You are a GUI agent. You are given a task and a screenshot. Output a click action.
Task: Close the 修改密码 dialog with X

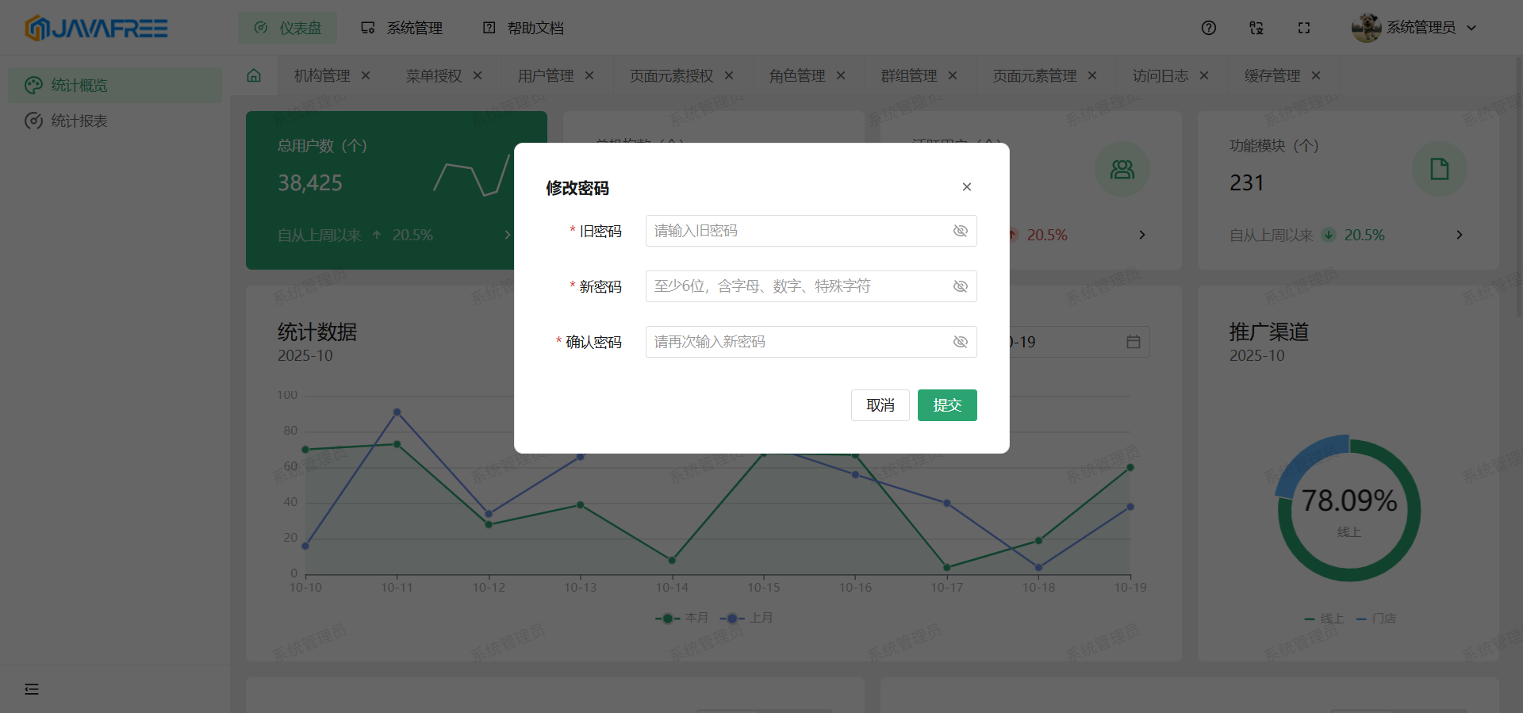coord(966,187)
